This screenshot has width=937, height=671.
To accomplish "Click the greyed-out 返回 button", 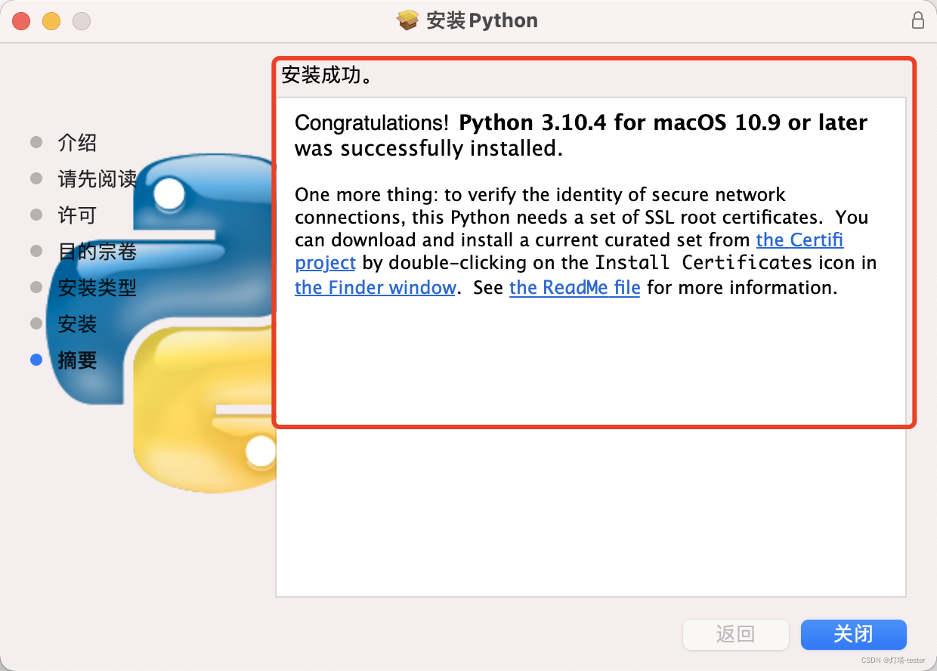I will (x=735, y=635).
